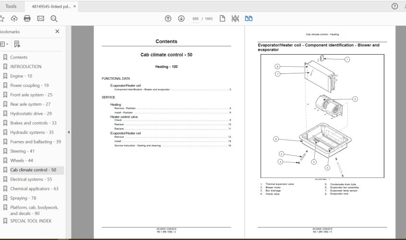Click bookmark icon beside Spraying - 78
Image resolution: width=406 pixels, height=240 pixels.
coord(5,198)
